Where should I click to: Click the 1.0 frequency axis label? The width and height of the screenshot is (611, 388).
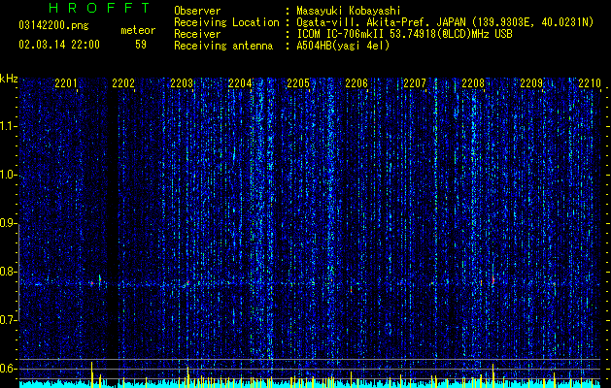pos(9,175)
